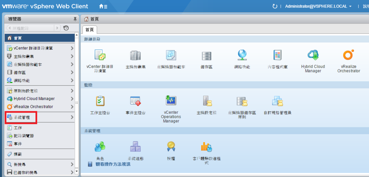Select 標籤 in navigator sidebar
Image resolution: width=369 pixels, height=177 pixels.
[x=40, y=154]
